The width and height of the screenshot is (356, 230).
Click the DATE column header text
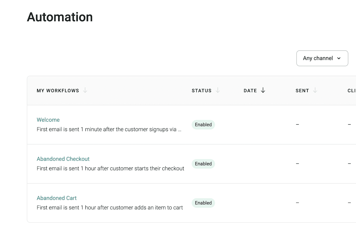pyautogui.click(x=250, y=91)
